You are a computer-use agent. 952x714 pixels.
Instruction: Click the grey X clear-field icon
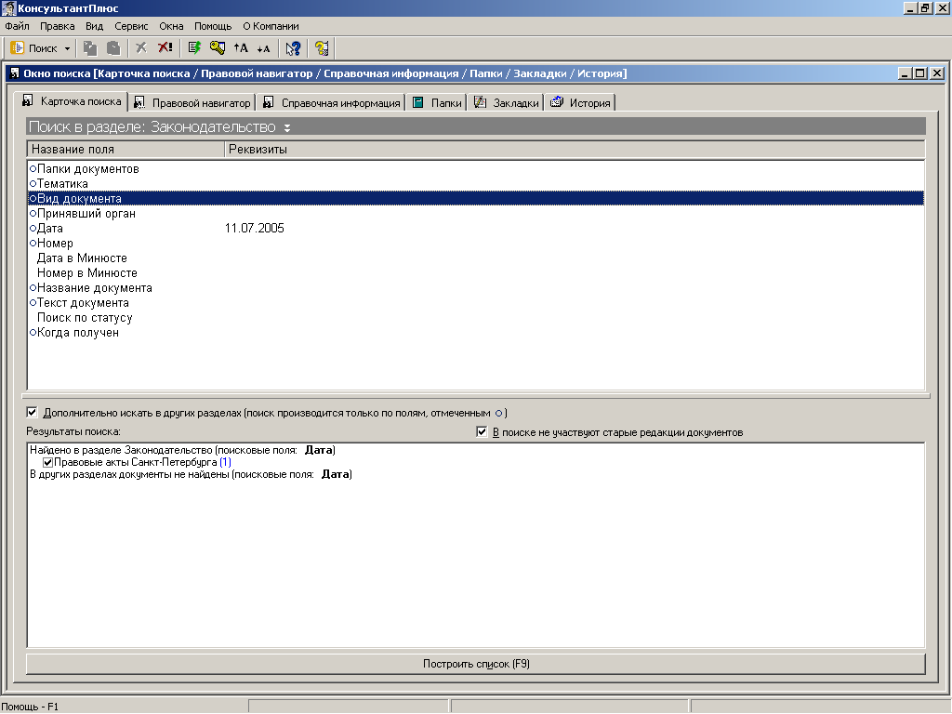[141, 48]
